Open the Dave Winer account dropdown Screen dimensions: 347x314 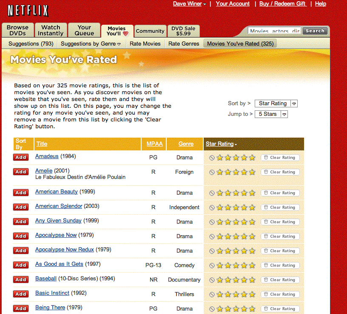tap(189, 4)
